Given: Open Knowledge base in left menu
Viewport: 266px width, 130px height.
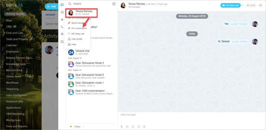Looking at the screenshot, I should 16,64.
